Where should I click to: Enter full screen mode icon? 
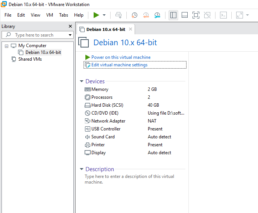tap(196, 15)
